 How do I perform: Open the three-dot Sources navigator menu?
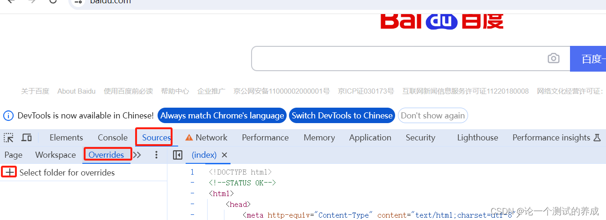[x=156, y=155]
